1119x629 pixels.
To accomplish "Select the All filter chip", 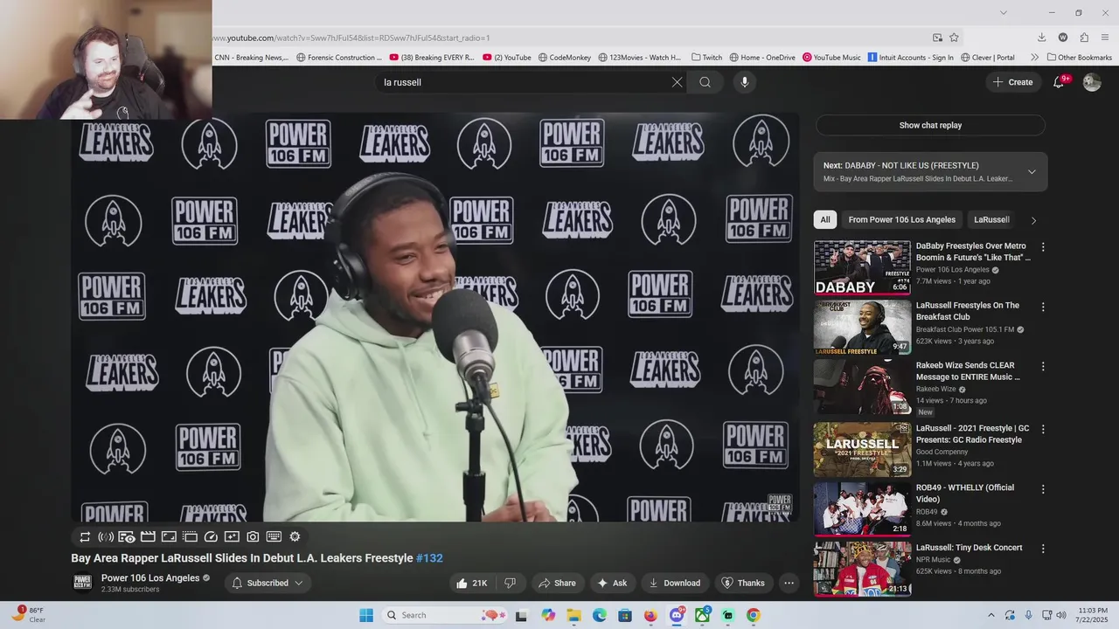I will pyautogui.click(x=825, y=219).
